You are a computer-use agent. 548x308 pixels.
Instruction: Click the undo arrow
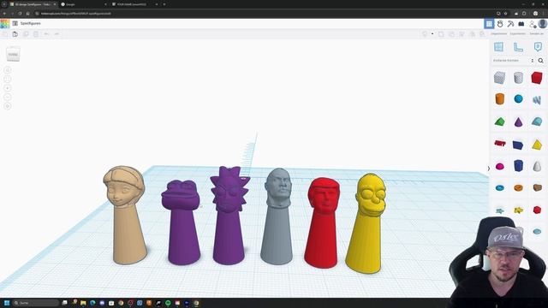click(46, 34)
